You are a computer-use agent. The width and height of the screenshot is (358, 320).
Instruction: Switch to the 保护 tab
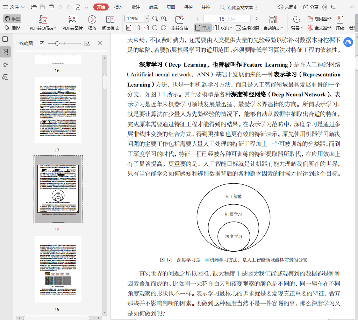coord(188,7)
